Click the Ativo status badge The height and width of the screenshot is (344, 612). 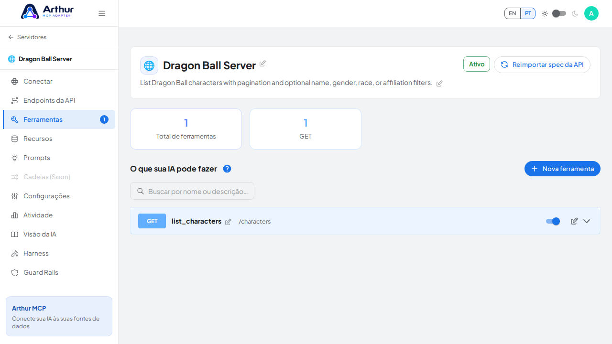coord(477,64)
